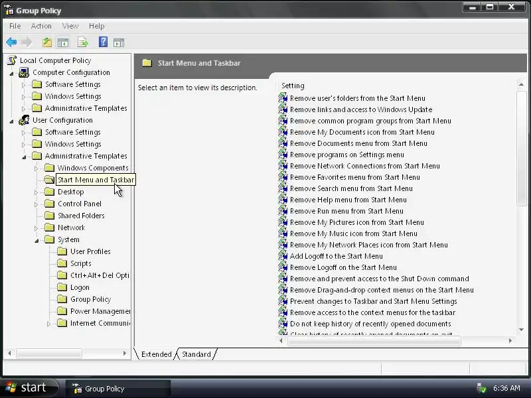Select the Group Policy folder under System
The width and height of the screenshot is (531, 398).
pos(90,299)
